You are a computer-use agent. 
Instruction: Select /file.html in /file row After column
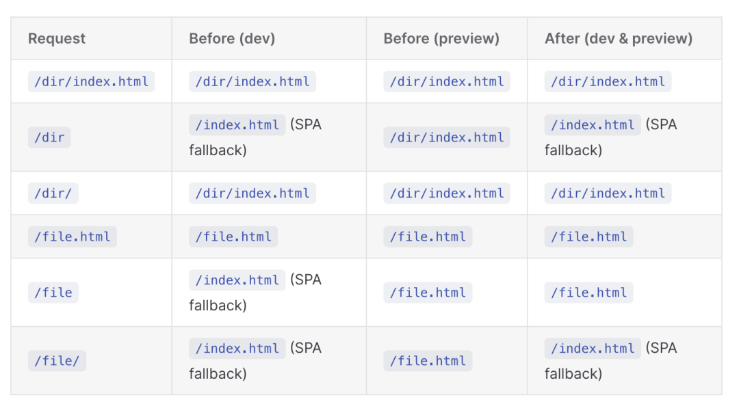[x=588, y=293]
